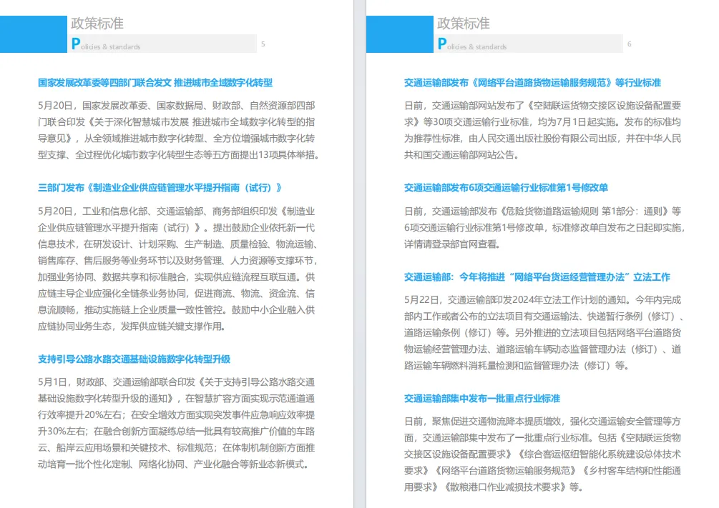Viewport: 719px width, 508px height.
Task: Click paragraph starting 5月22日，交通运输部印发2024年立法工作计划
Action: point(544,332)
